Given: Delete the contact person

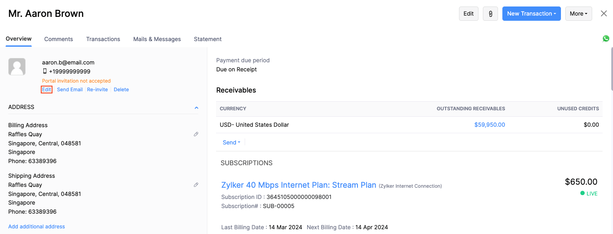Looking at the screenshot, I should tap(121, 90).
